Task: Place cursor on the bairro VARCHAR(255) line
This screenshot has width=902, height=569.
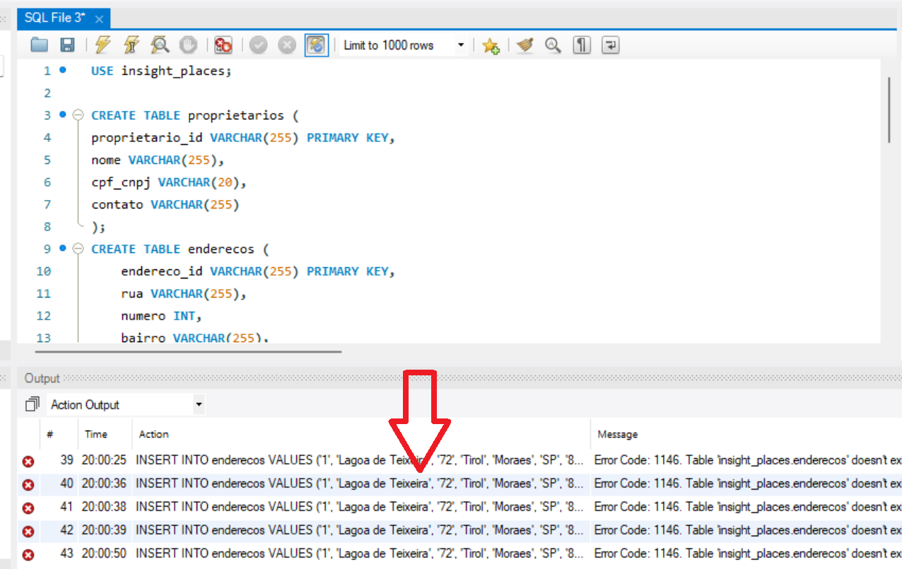Action: click(x=195, y=338)
